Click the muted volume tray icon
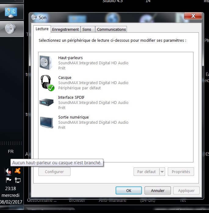Viewport: 209px width, 213px height. (x=8, y=171)
